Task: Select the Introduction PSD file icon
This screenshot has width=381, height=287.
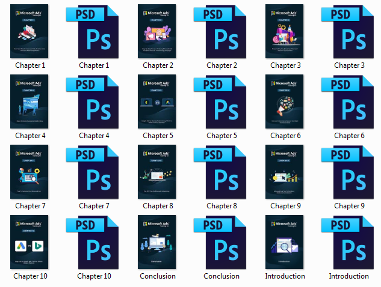Action: (347, 243)
